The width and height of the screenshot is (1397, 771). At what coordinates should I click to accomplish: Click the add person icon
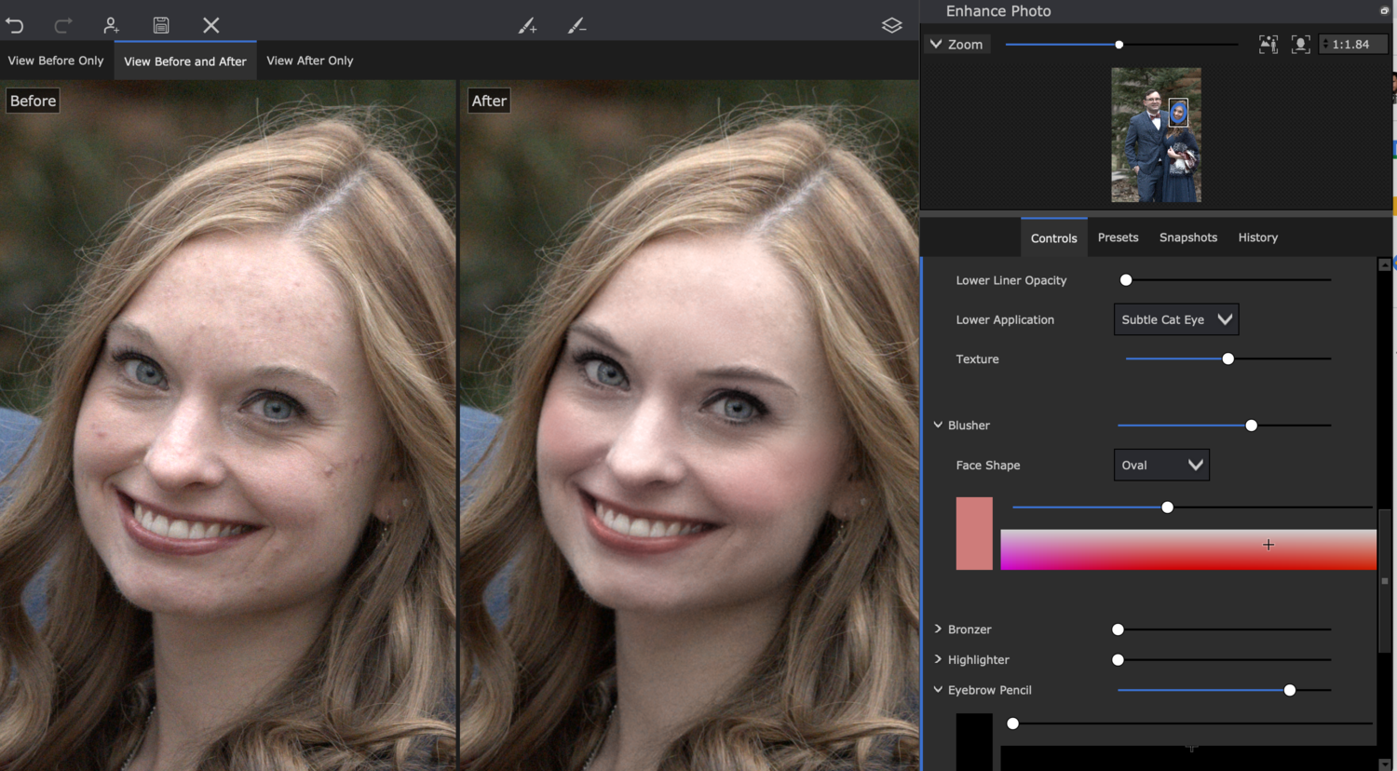tap(111, 25)
